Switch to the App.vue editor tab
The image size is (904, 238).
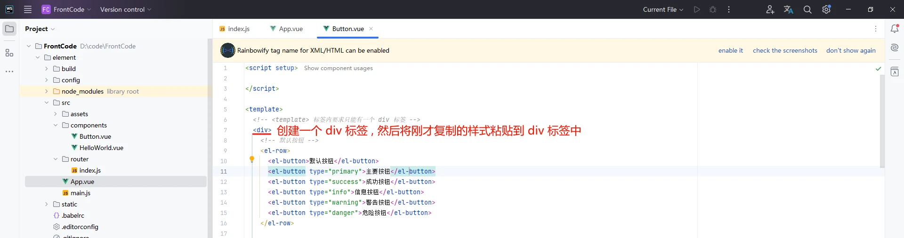pyautogui.click(x=286, y=29)
